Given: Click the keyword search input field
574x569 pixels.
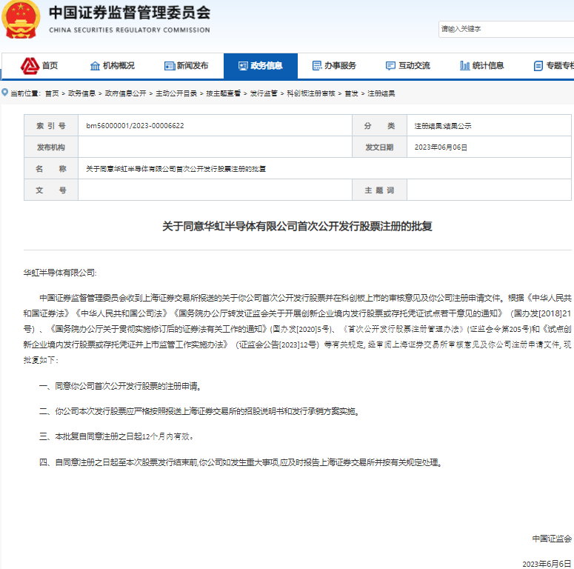Looking at the screenshot, I should pos(507,29).
